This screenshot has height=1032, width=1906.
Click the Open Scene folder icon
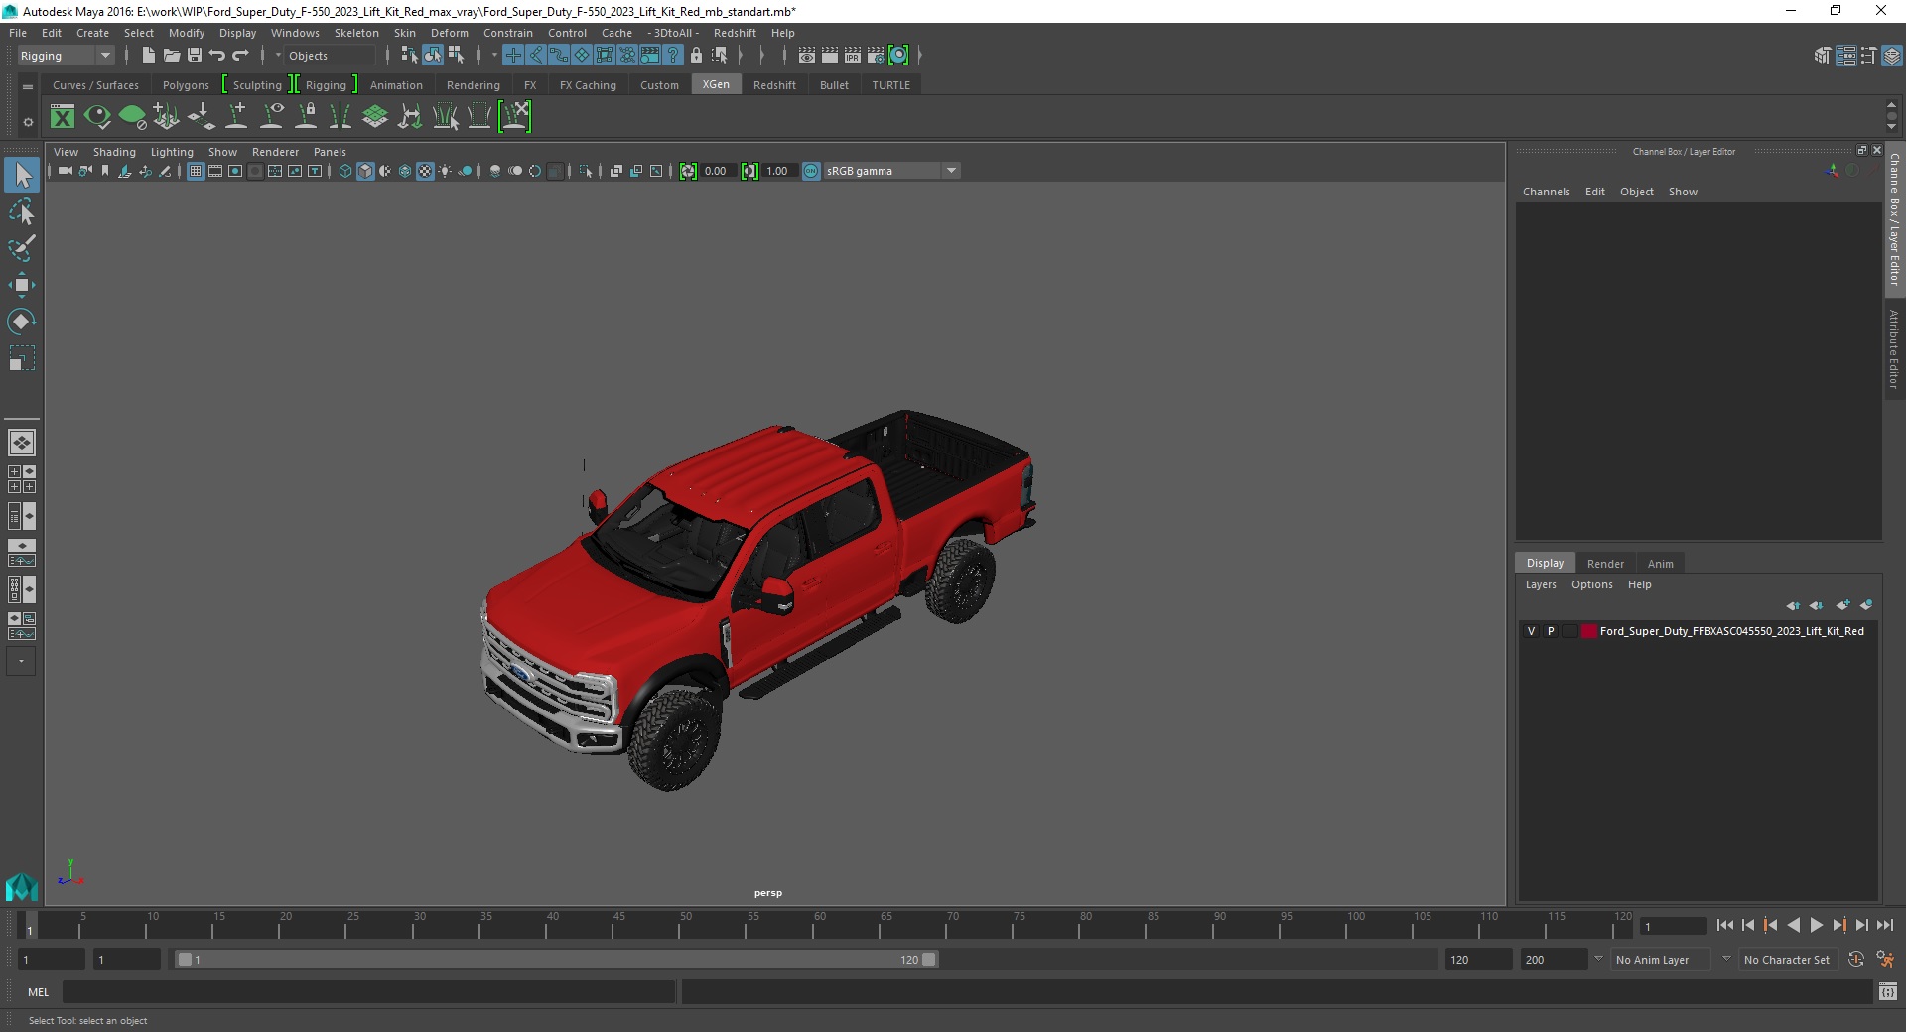click(171, 56)
